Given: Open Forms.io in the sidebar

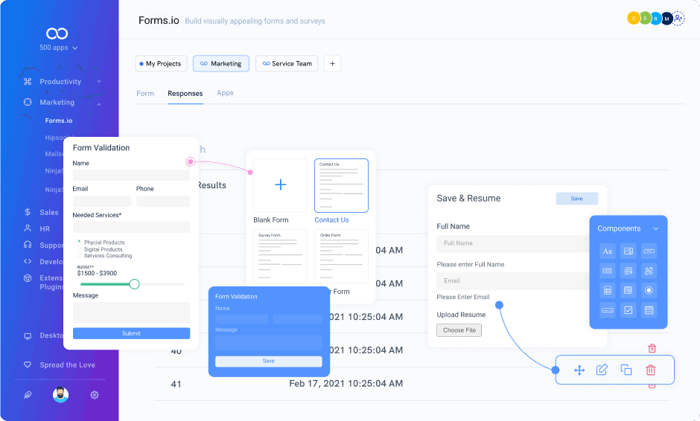Looking at the screenshot, I should [59, 120].
